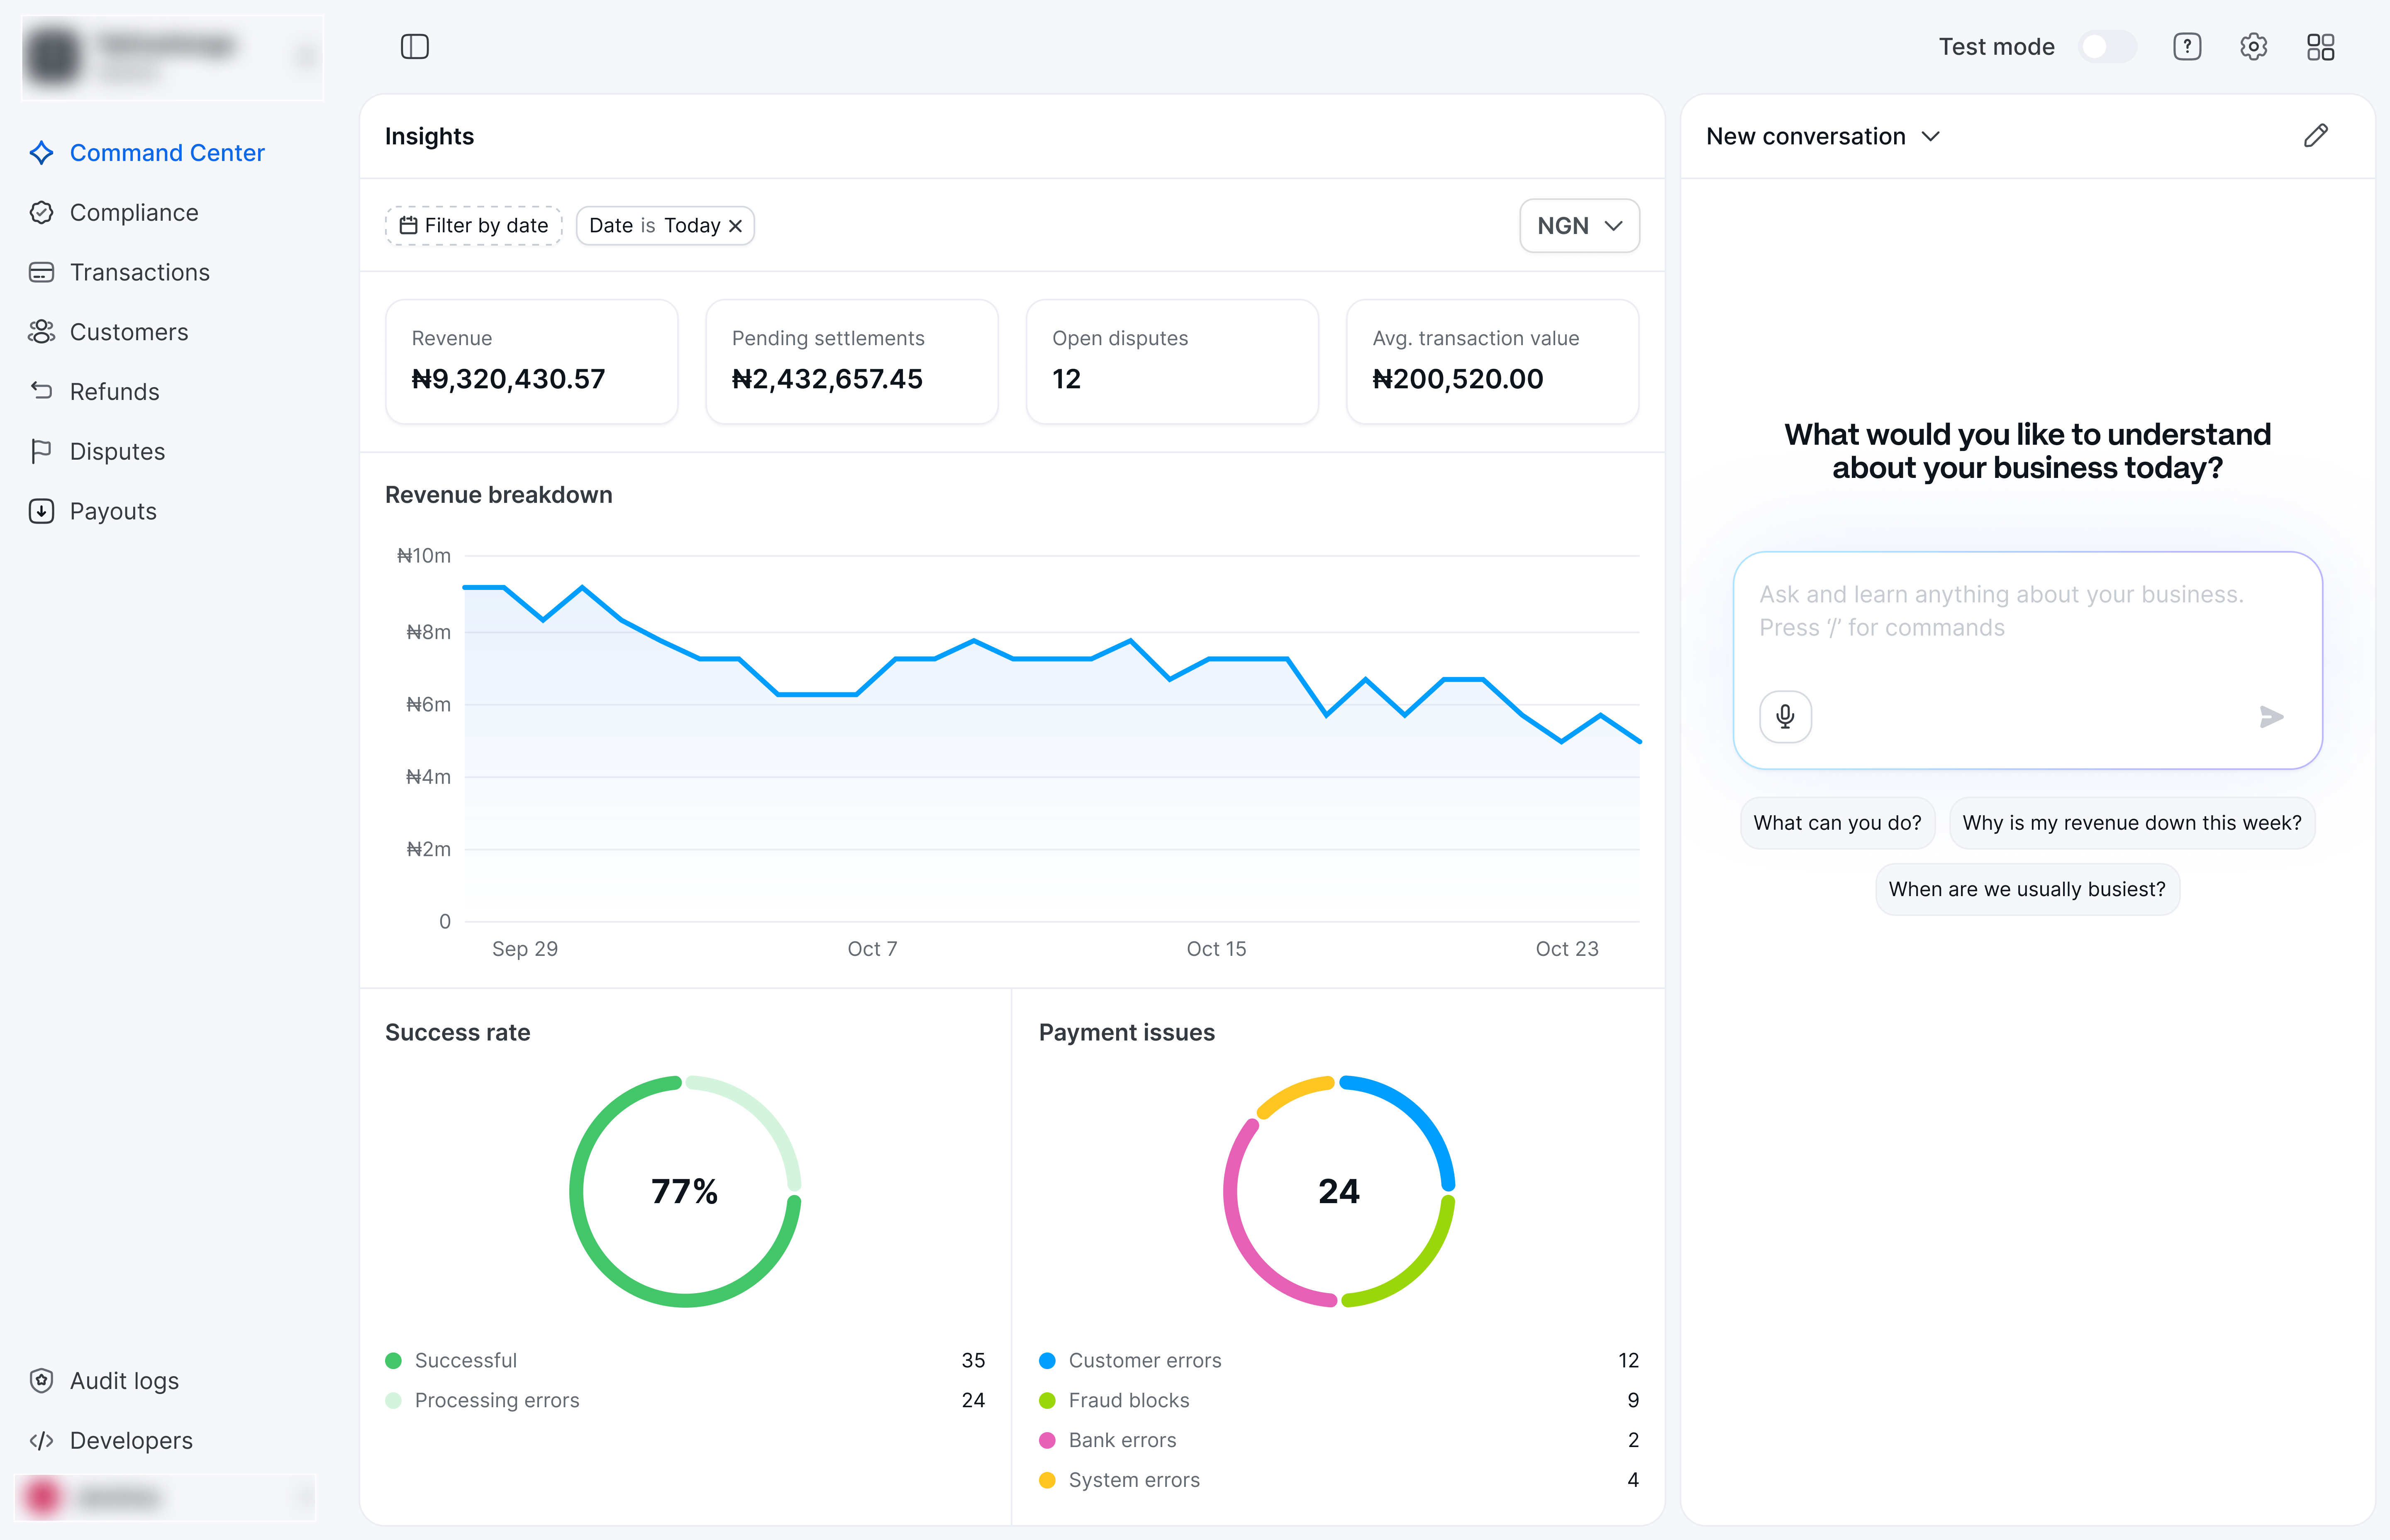The height and width of the screenshot is (1540, 2390).
Task: Start a new chat with the pencil icon
Action: [2316, 136]
